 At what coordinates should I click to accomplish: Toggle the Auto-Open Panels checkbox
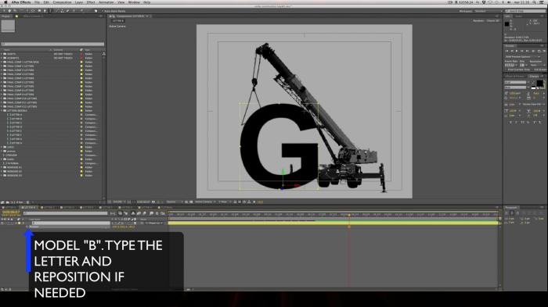tap(103, 11)
